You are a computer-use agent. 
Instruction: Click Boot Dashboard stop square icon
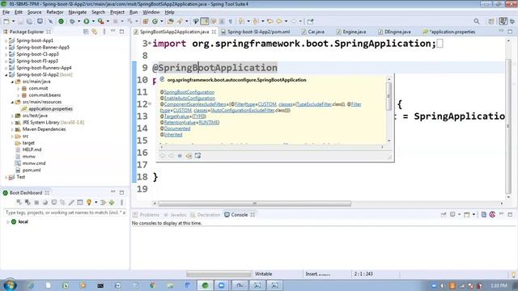click(36, 202)
